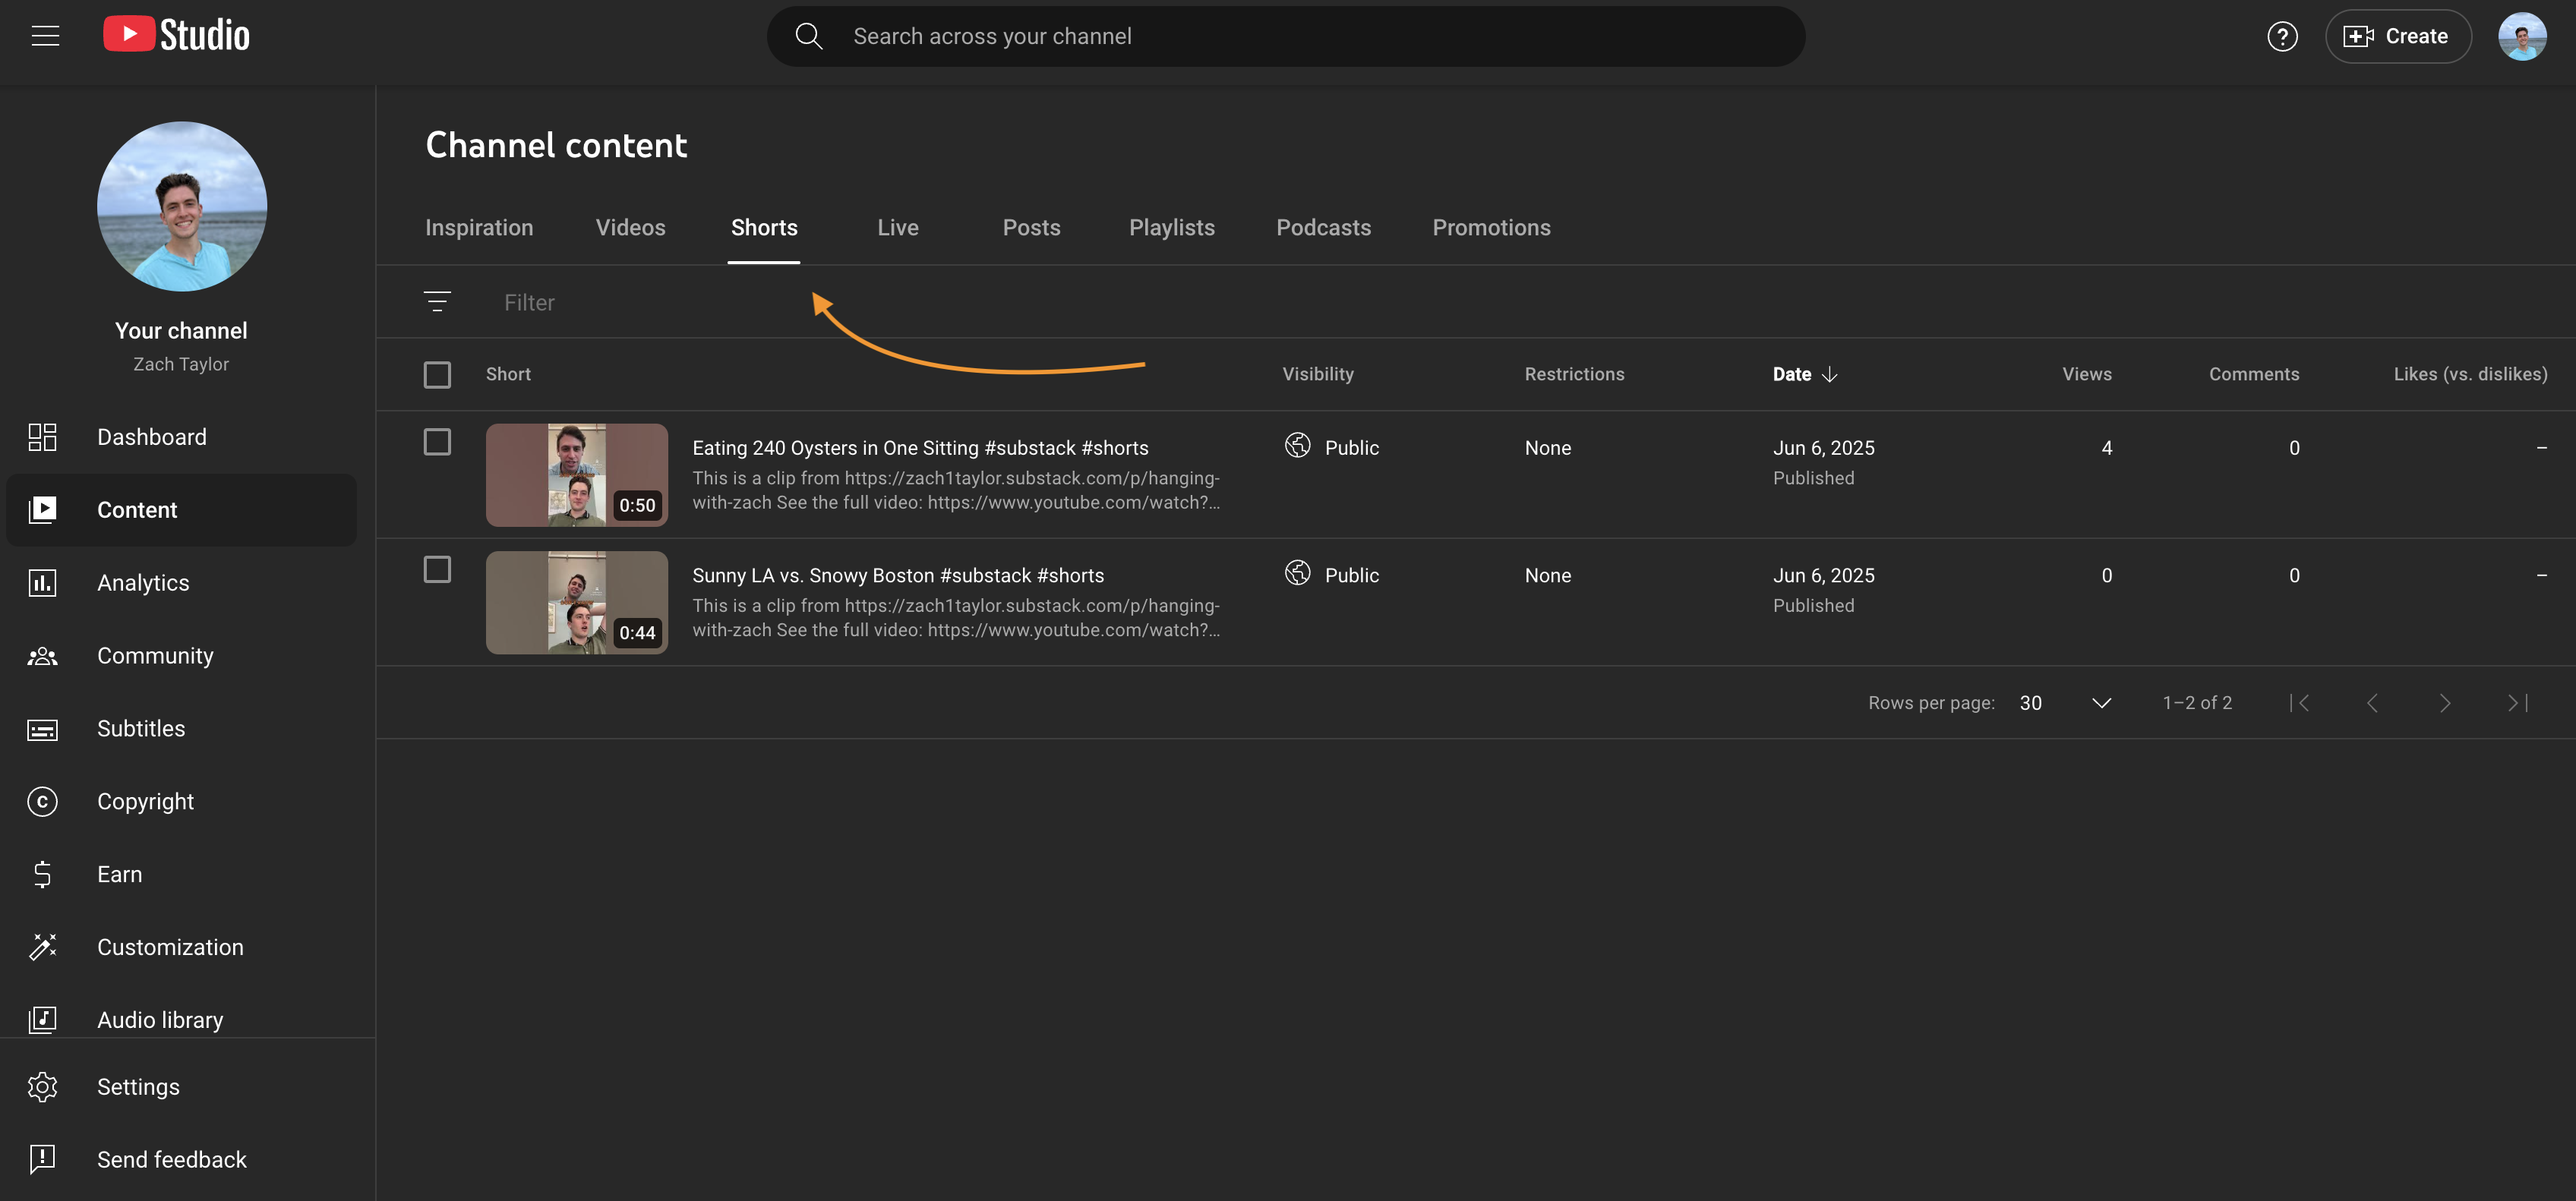Click the Settings gear icon
The height and width of the screenshot is (1201, 2576).
tap(42, 1087)
